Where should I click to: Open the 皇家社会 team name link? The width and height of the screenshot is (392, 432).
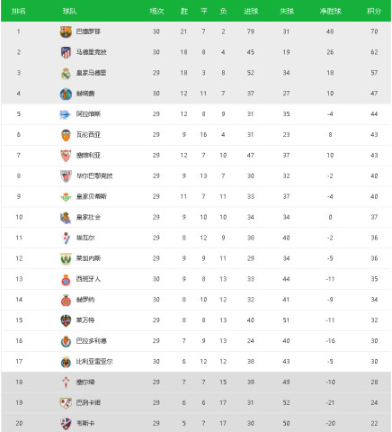[88, 217]
